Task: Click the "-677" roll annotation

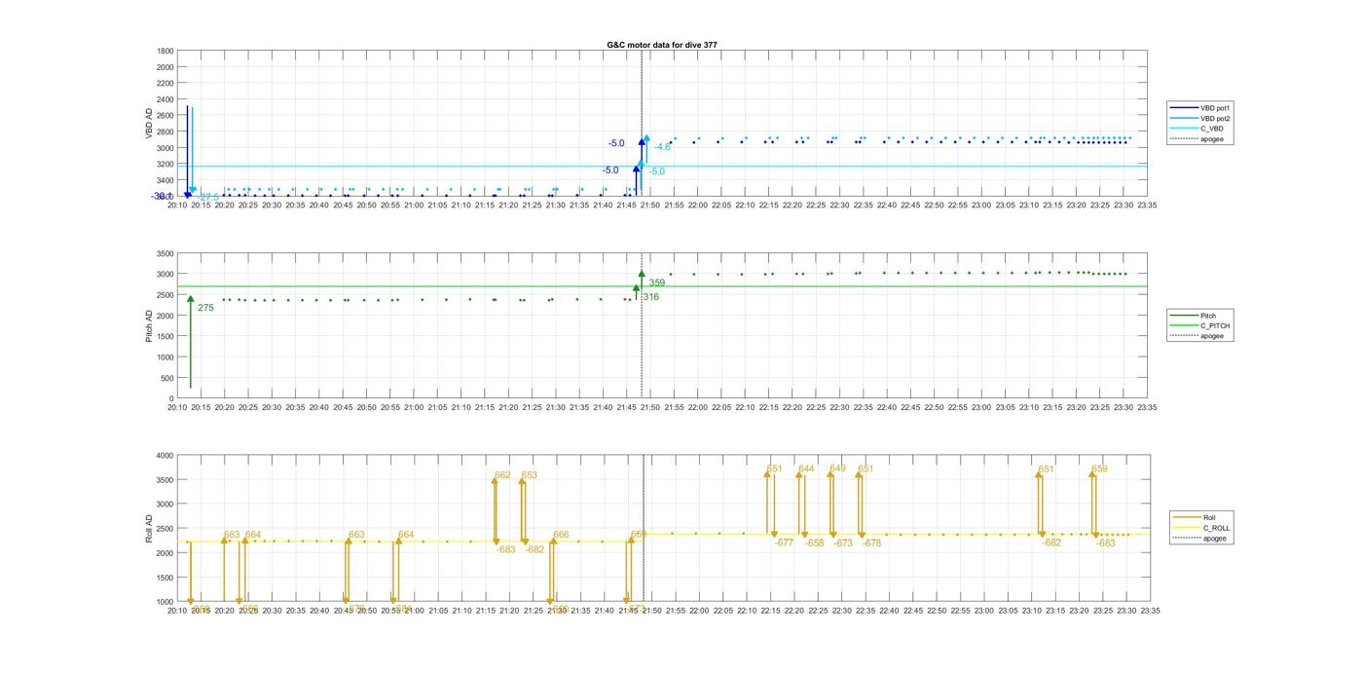Action: pos(784,544)
